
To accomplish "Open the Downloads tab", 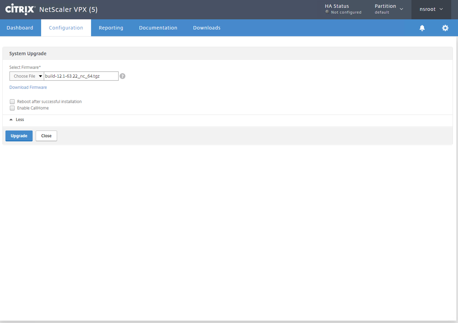I will tap(207, 28).
